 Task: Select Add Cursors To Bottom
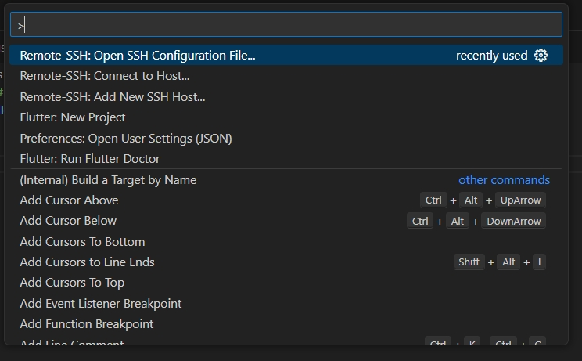pyautogui.click(x=286, y=242)
